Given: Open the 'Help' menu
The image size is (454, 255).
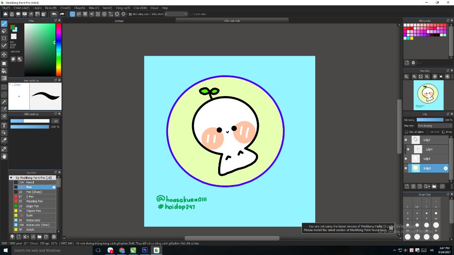Looking at the screenshot, I should click(165, 8).
